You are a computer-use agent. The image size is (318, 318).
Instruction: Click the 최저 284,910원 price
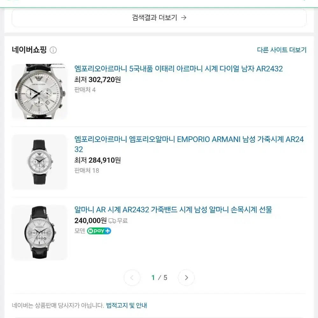[97, 160]
